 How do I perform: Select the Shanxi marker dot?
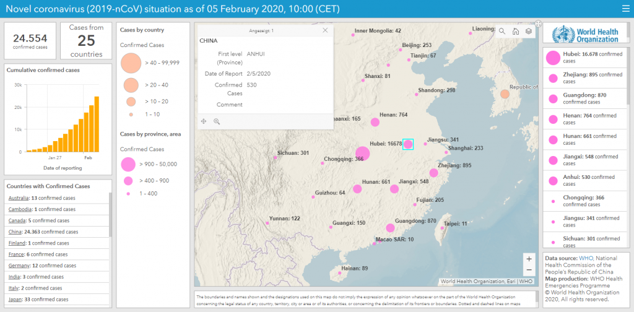pyautogui.click(x=363, y=80)
